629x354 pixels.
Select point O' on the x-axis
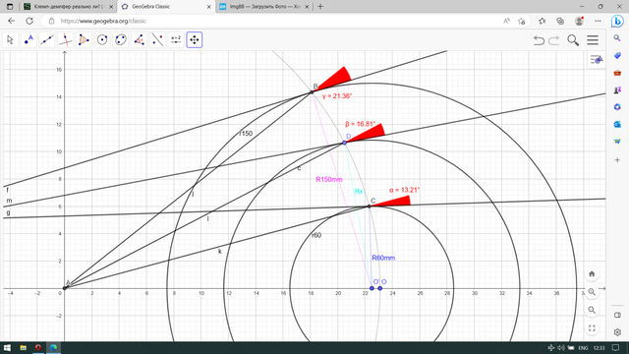(x=372, y=288)
